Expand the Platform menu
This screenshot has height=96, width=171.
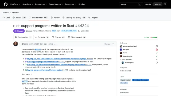click(x=15, y=4)
